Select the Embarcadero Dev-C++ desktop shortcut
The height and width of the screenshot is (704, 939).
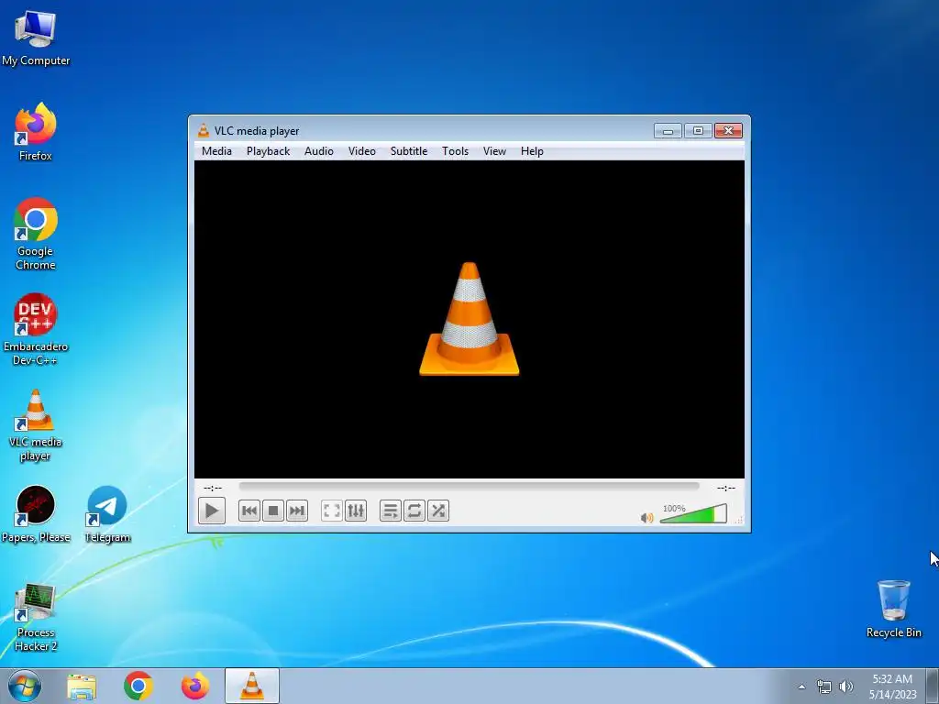tap(36, 329)
